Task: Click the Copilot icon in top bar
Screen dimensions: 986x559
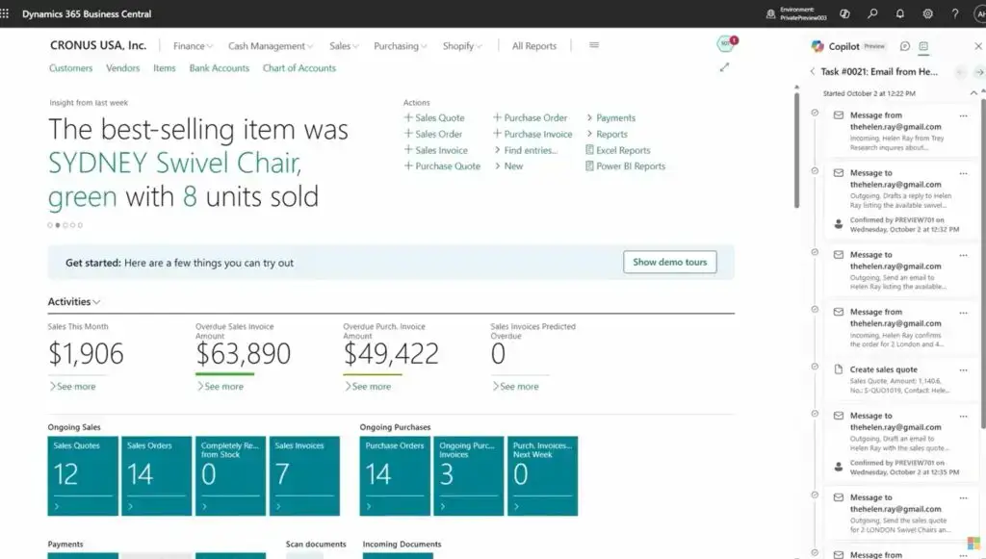Action: pyautogui.click(x=844, y=13)
